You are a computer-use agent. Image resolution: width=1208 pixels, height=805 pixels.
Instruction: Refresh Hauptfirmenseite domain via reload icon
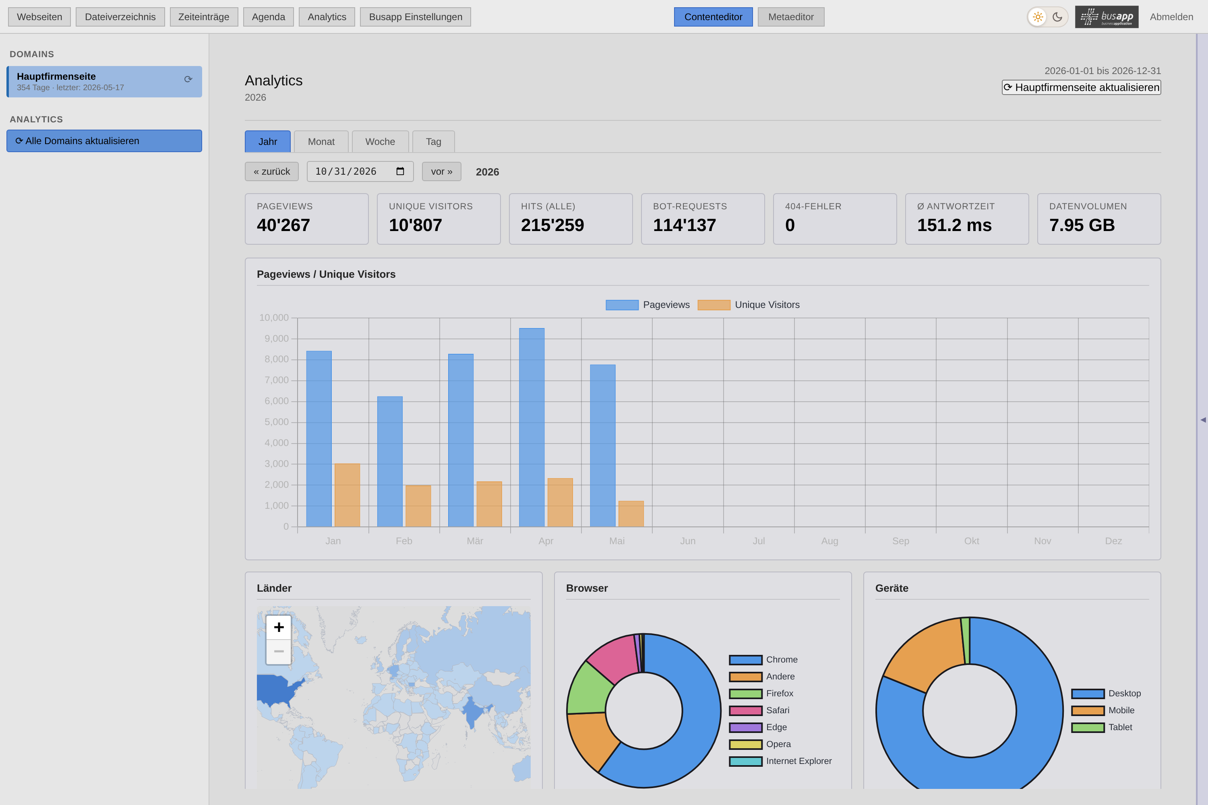[x=188, y=79]
